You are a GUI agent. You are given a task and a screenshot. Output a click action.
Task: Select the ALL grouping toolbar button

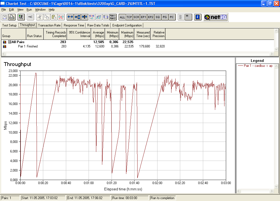[122, 17]
